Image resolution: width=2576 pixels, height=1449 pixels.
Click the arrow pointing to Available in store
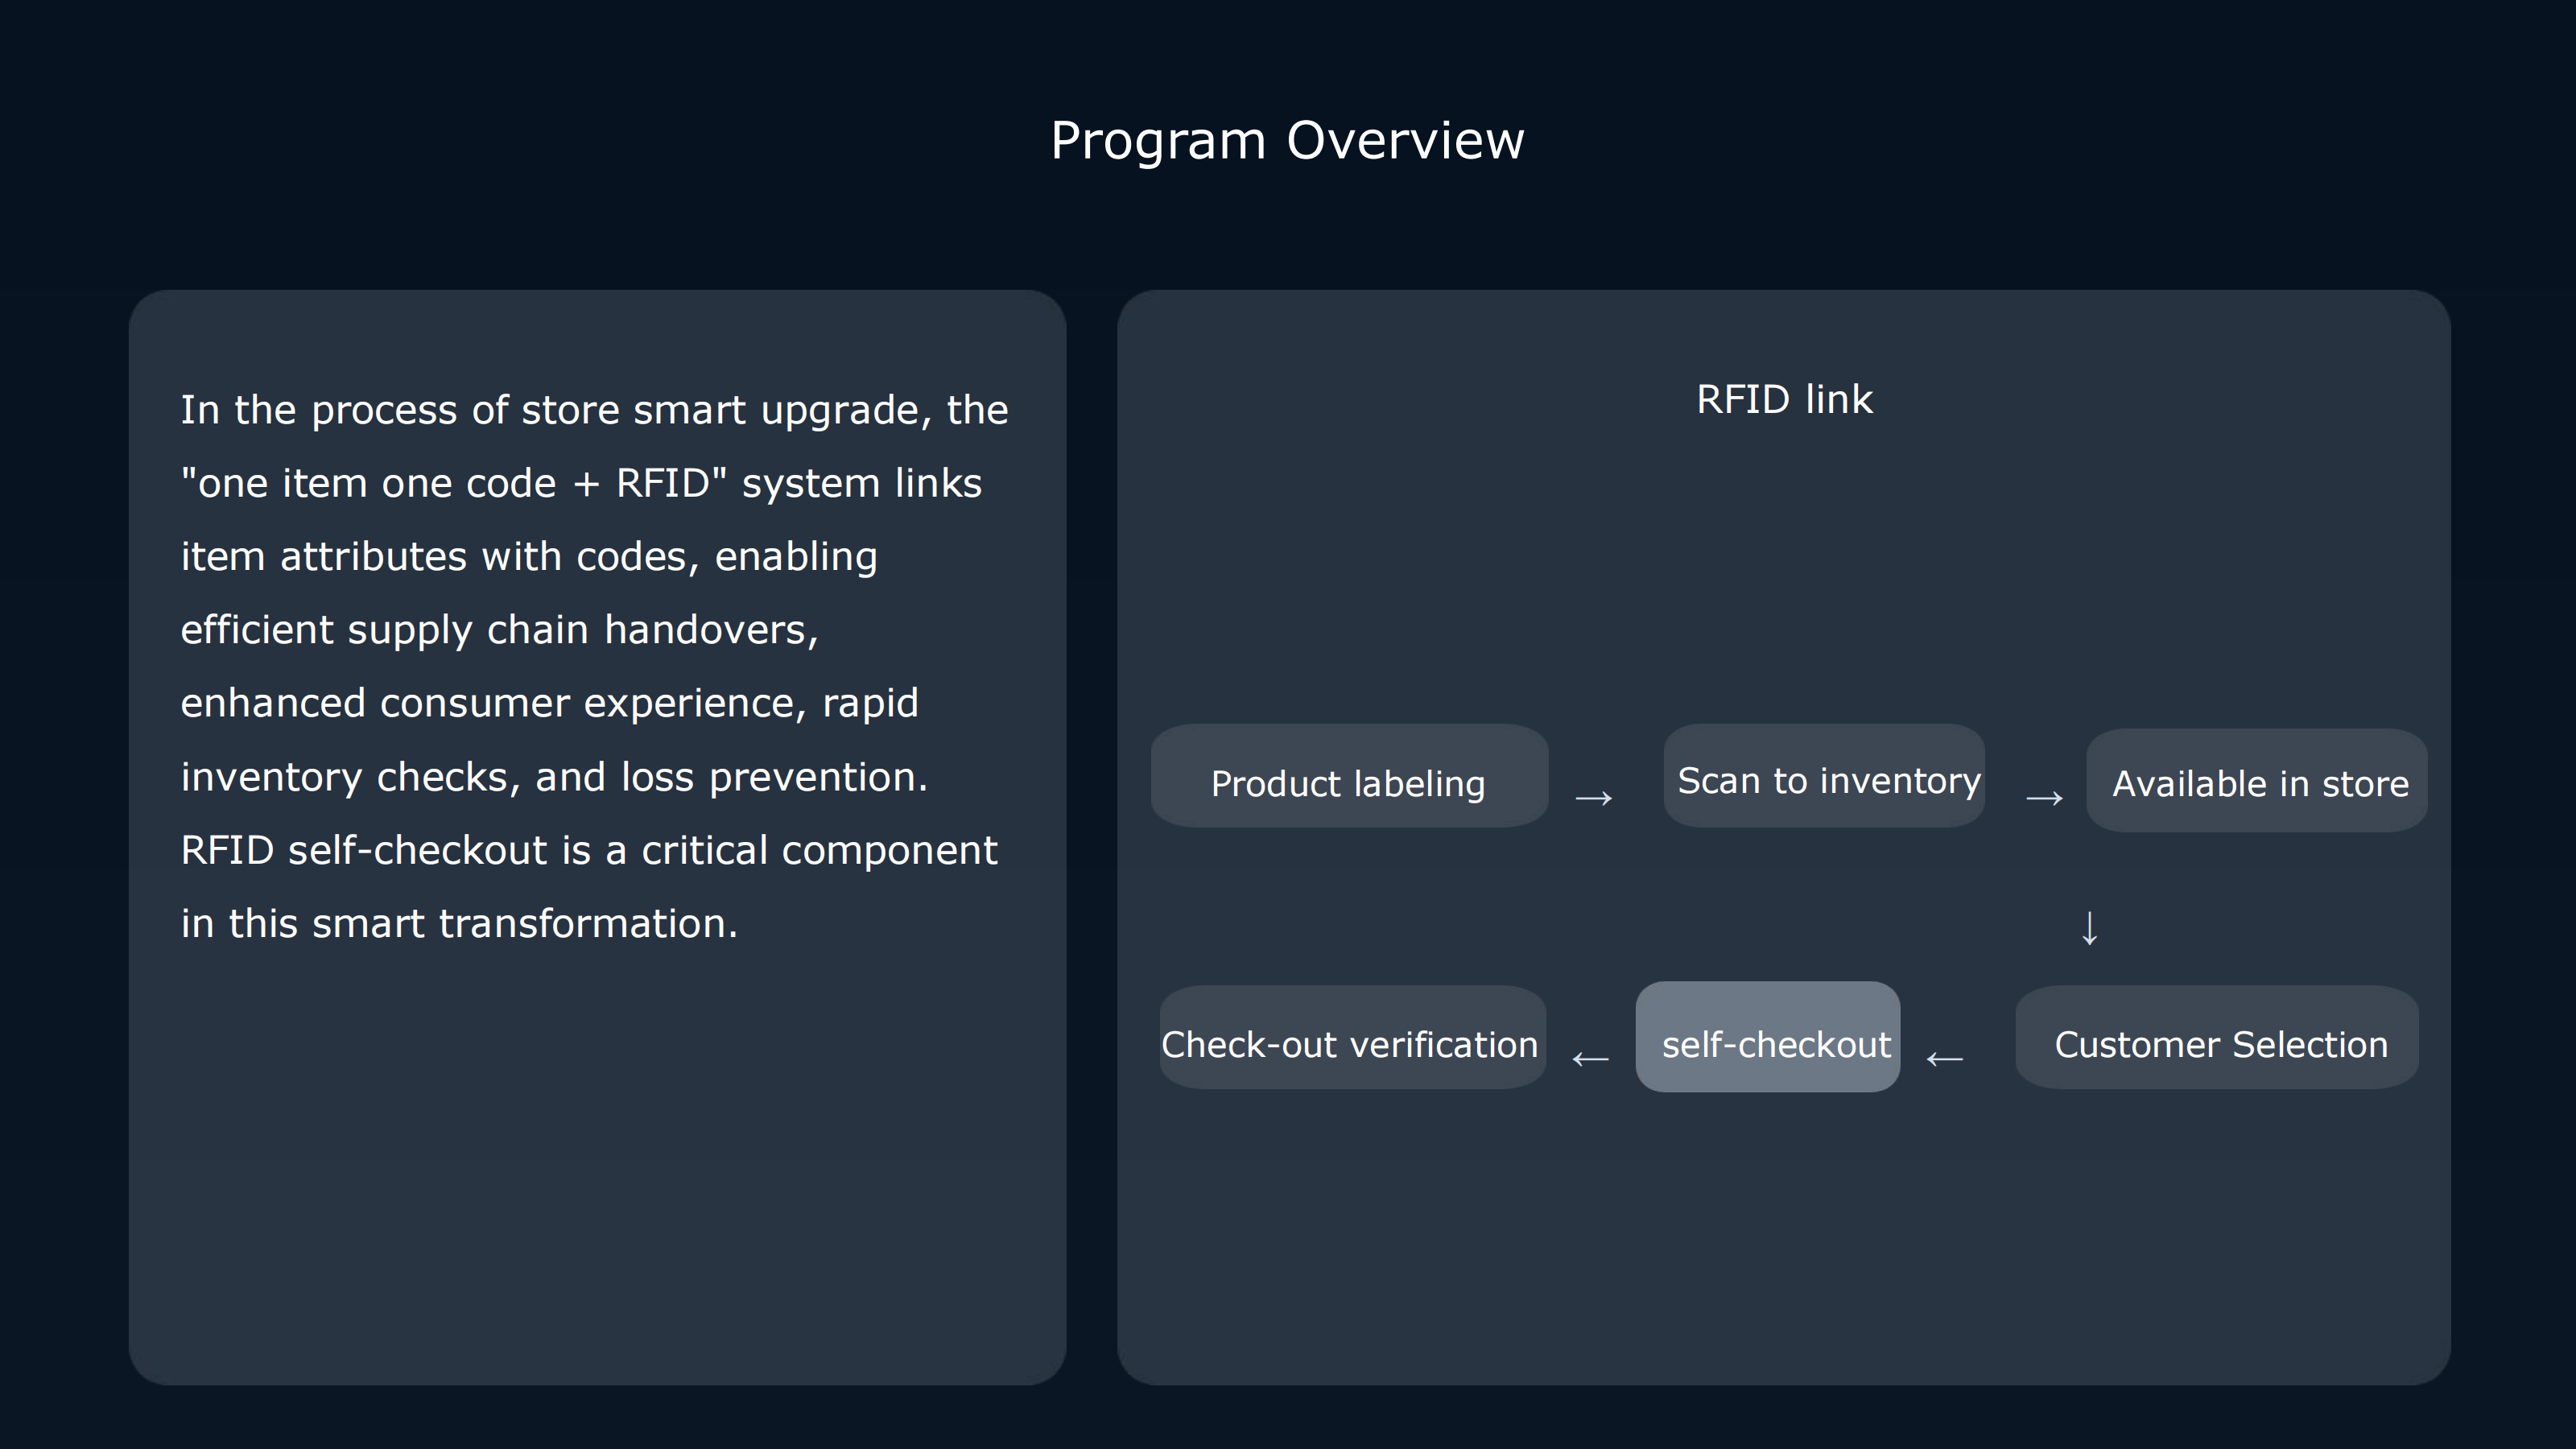coord(2044,798)
